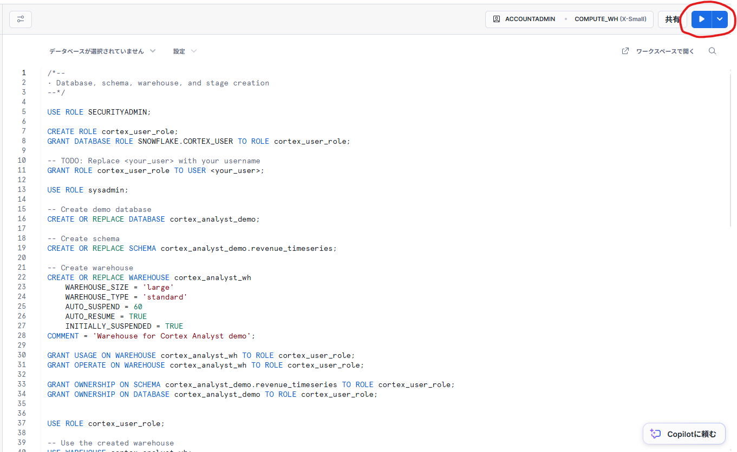Click the line 'USE ROLE cortex_user_role;'

(x=106, y=423)
